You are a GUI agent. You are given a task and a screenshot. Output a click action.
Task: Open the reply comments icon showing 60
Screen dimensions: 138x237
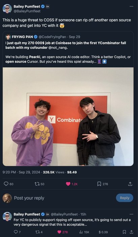8,184
